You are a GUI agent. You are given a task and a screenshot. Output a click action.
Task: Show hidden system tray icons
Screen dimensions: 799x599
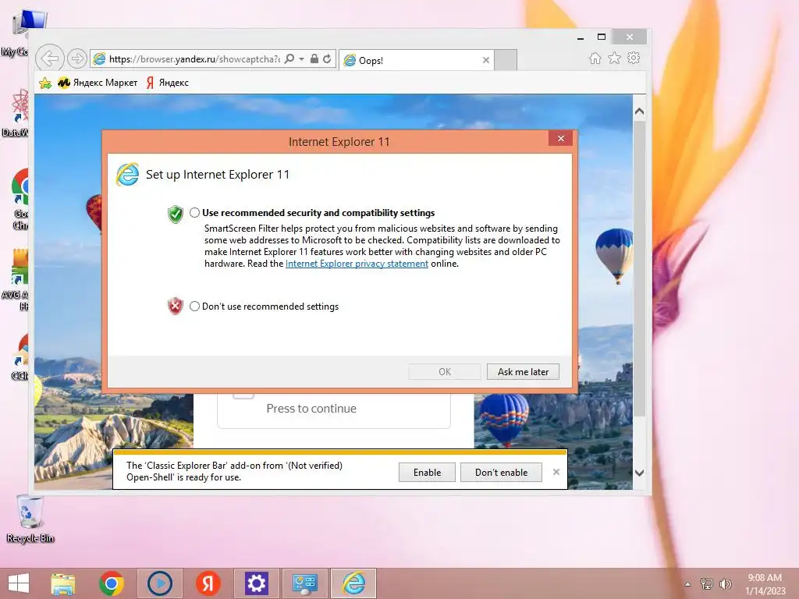[688, 584]
